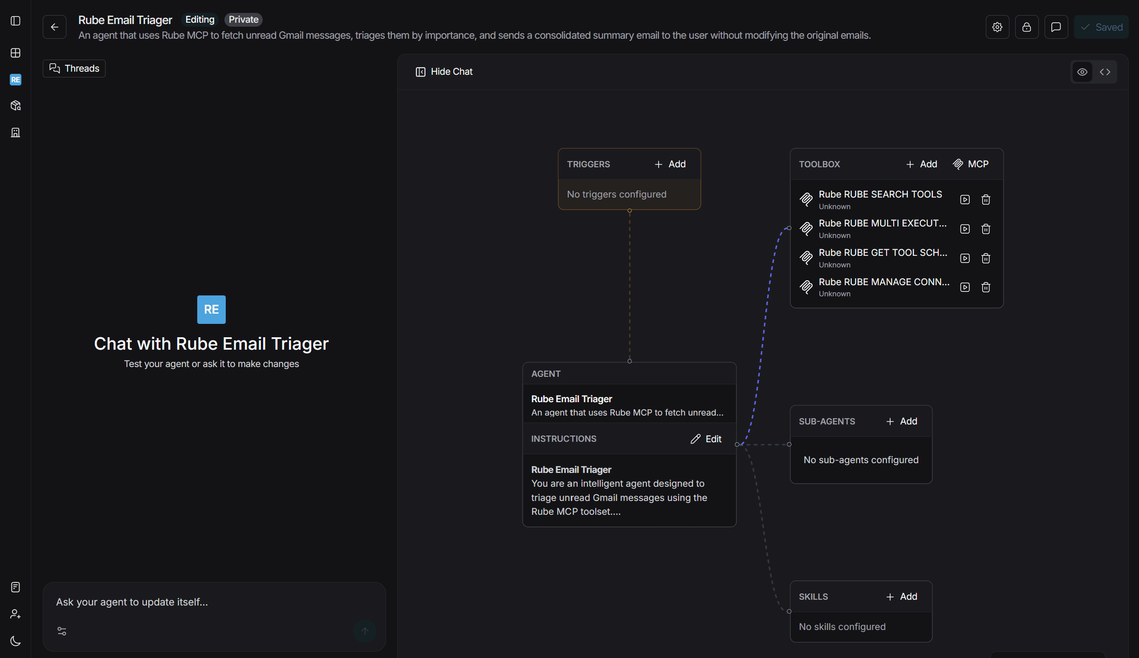Switch to the code view toggle
Image resolution: width=1139 pixels, height=658 pixels.
click(1105, 72)
